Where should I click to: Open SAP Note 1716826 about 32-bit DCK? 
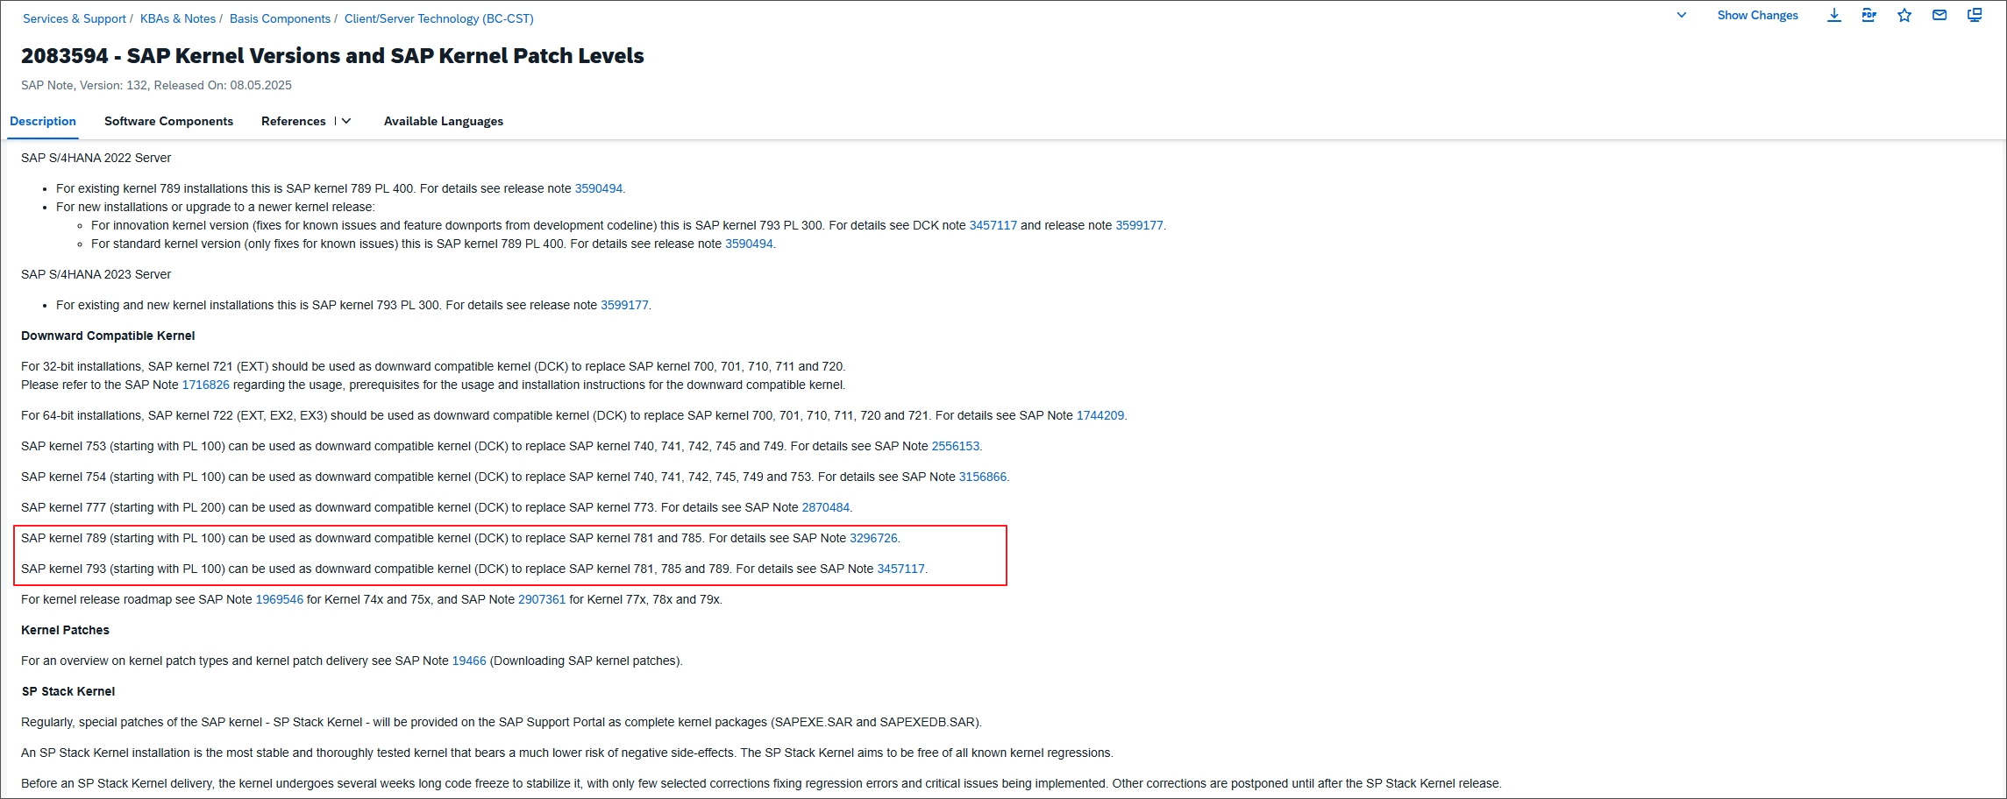pyautogui.click(x=205, y=385)
